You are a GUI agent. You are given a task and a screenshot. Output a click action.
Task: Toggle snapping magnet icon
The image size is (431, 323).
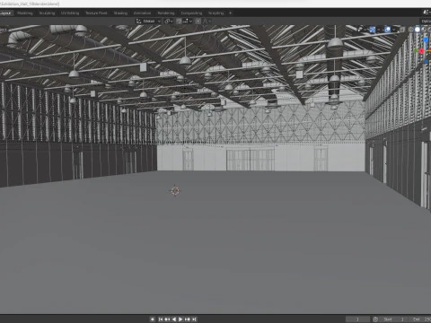pos(179,22)
